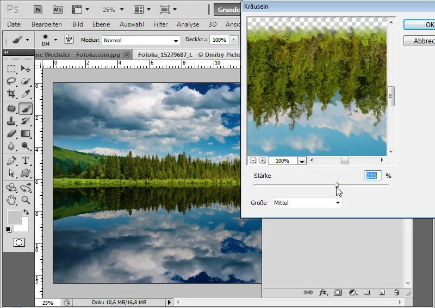Open the brush preset picker arrow
The height and width of the screenshot is (308, 435).
56,40
